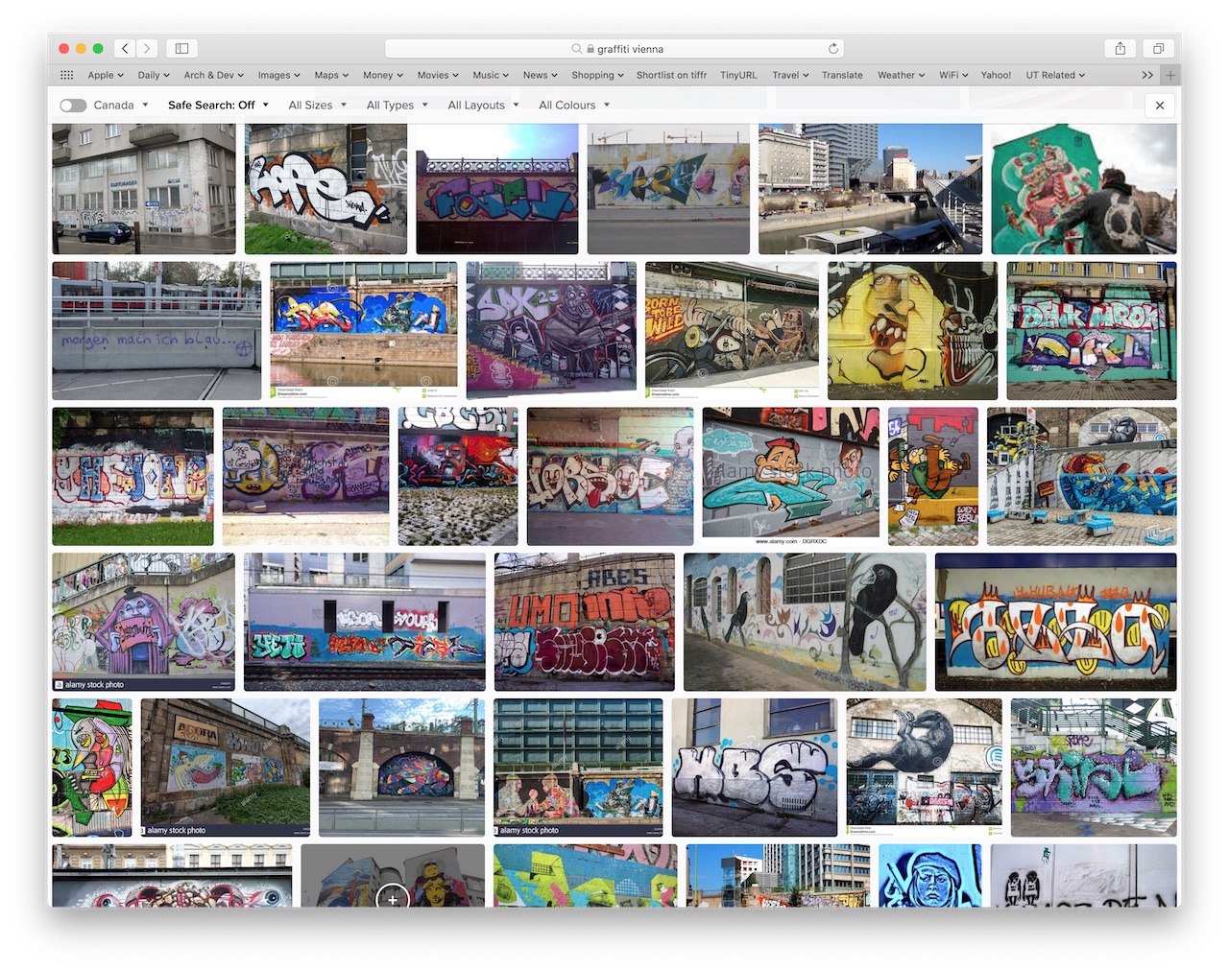The width and height of the screenshot is (1229, 970).
Task: Open the Shopping bookmarks folder
Action: (597, 75)
